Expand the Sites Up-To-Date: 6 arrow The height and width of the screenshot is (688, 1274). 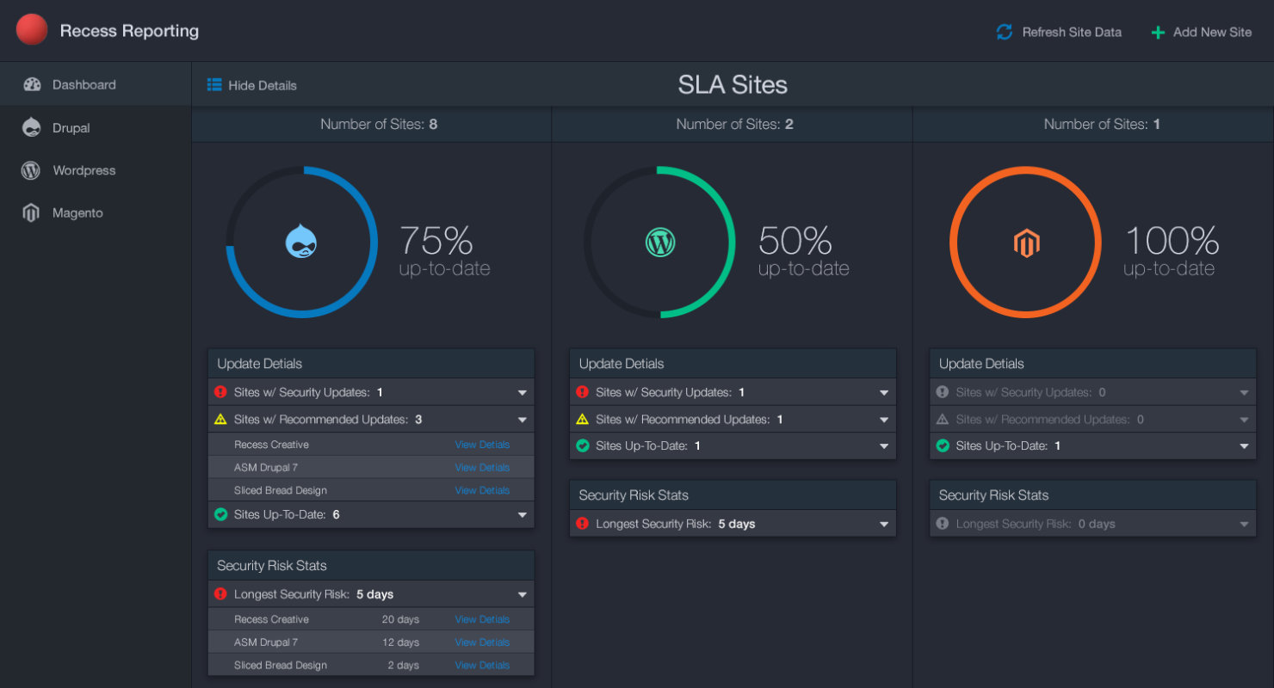522,515
